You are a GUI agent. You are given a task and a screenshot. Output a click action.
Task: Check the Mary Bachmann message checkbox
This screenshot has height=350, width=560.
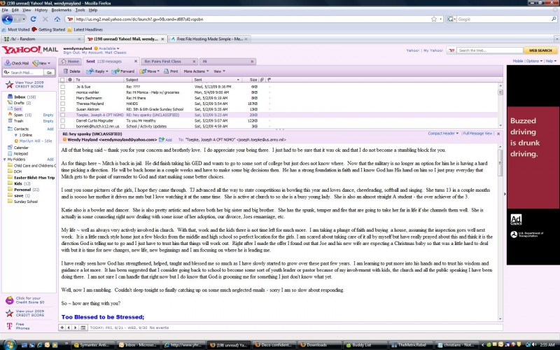click(62, 98)
